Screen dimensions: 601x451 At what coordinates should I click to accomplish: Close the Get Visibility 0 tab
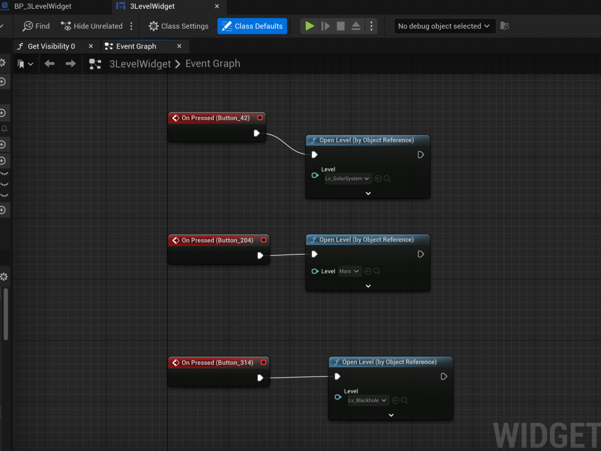[91, 46]
